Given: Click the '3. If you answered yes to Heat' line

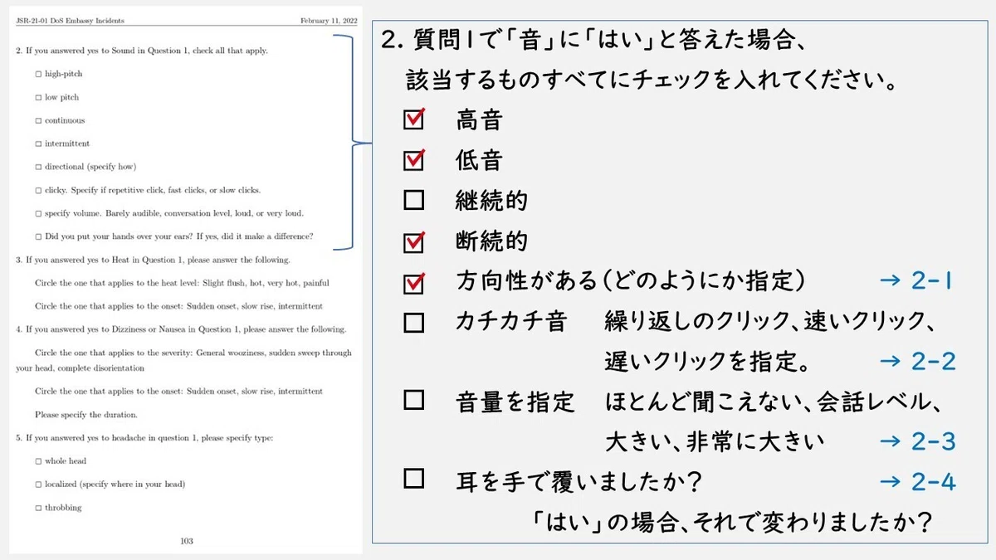Looking at the screenshot, I should (153, 260).
